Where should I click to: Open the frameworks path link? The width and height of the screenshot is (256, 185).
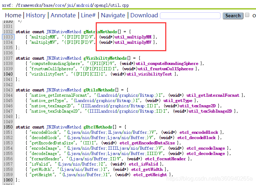point(30,5)
